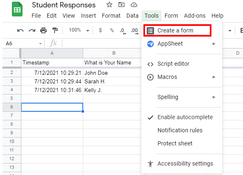The image size is (243, 175).
Task: Click the fx formula icon
Action: (53, 43)
